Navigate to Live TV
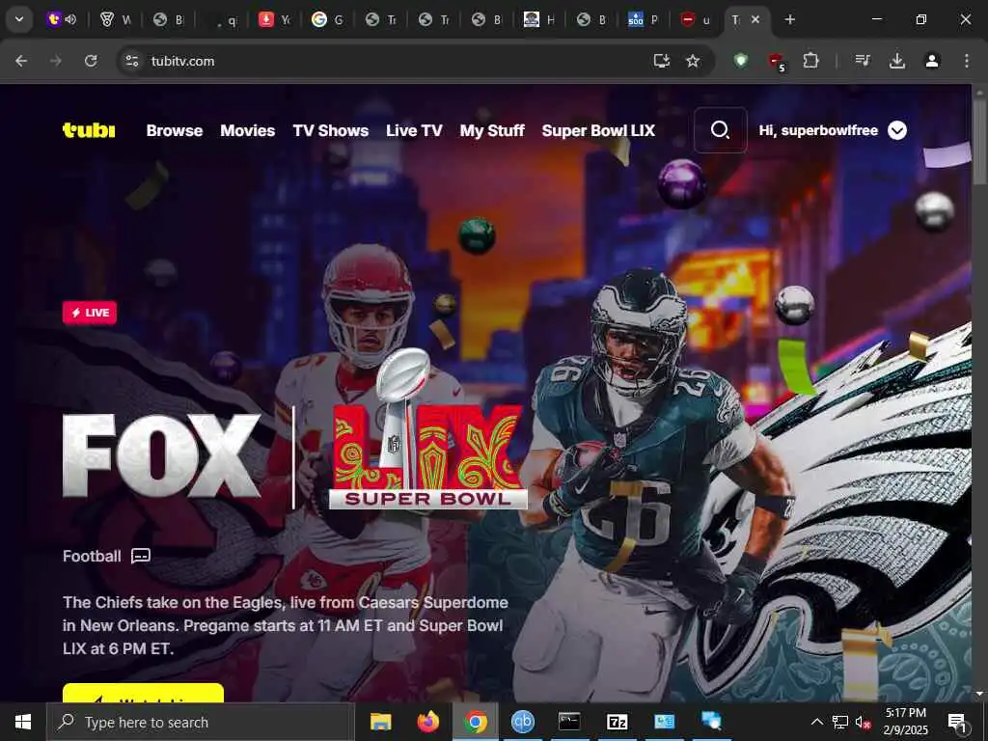This screenshot has height=741, width=988. coord(414,130)
